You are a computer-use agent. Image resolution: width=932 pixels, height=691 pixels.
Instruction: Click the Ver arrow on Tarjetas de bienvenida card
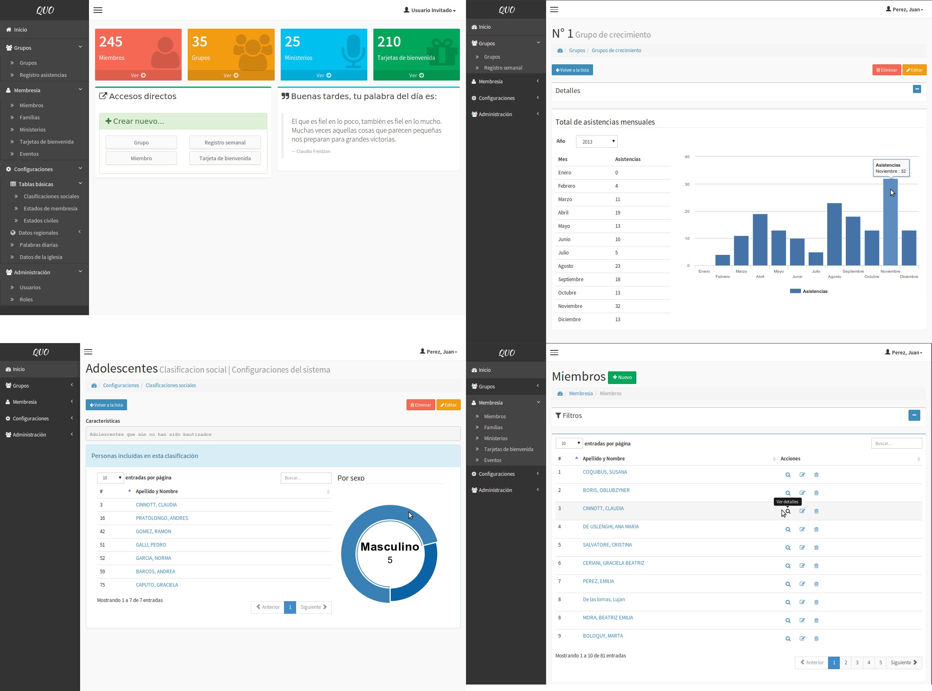(422, 76)
